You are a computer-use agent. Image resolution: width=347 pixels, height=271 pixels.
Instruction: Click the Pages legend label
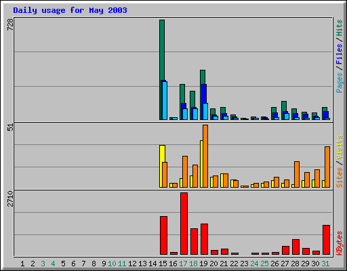339,83
